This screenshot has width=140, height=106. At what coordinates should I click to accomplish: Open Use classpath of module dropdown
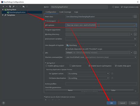[x=101, y=45]
